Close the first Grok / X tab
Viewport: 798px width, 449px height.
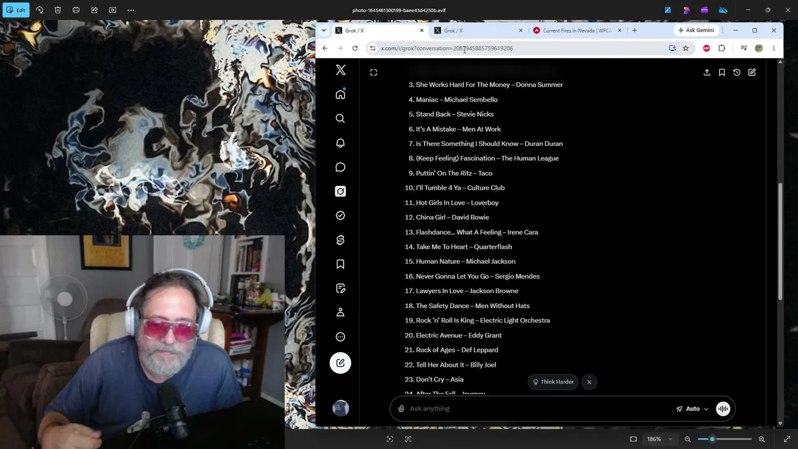tap(421, 31)
